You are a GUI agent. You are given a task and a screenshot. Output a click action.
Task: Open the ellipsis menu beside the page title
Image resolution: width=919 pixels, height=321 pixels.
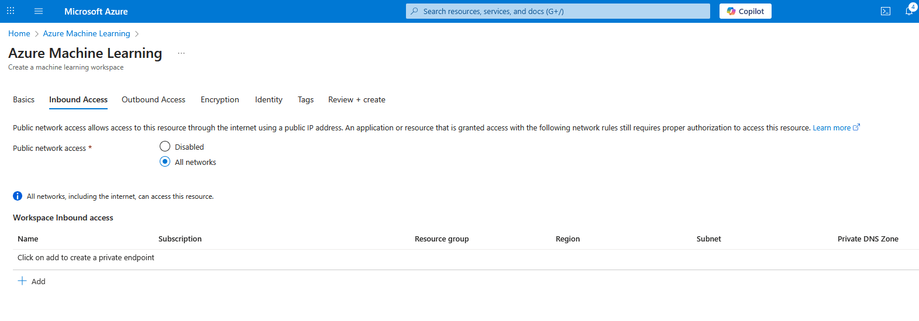181,53
